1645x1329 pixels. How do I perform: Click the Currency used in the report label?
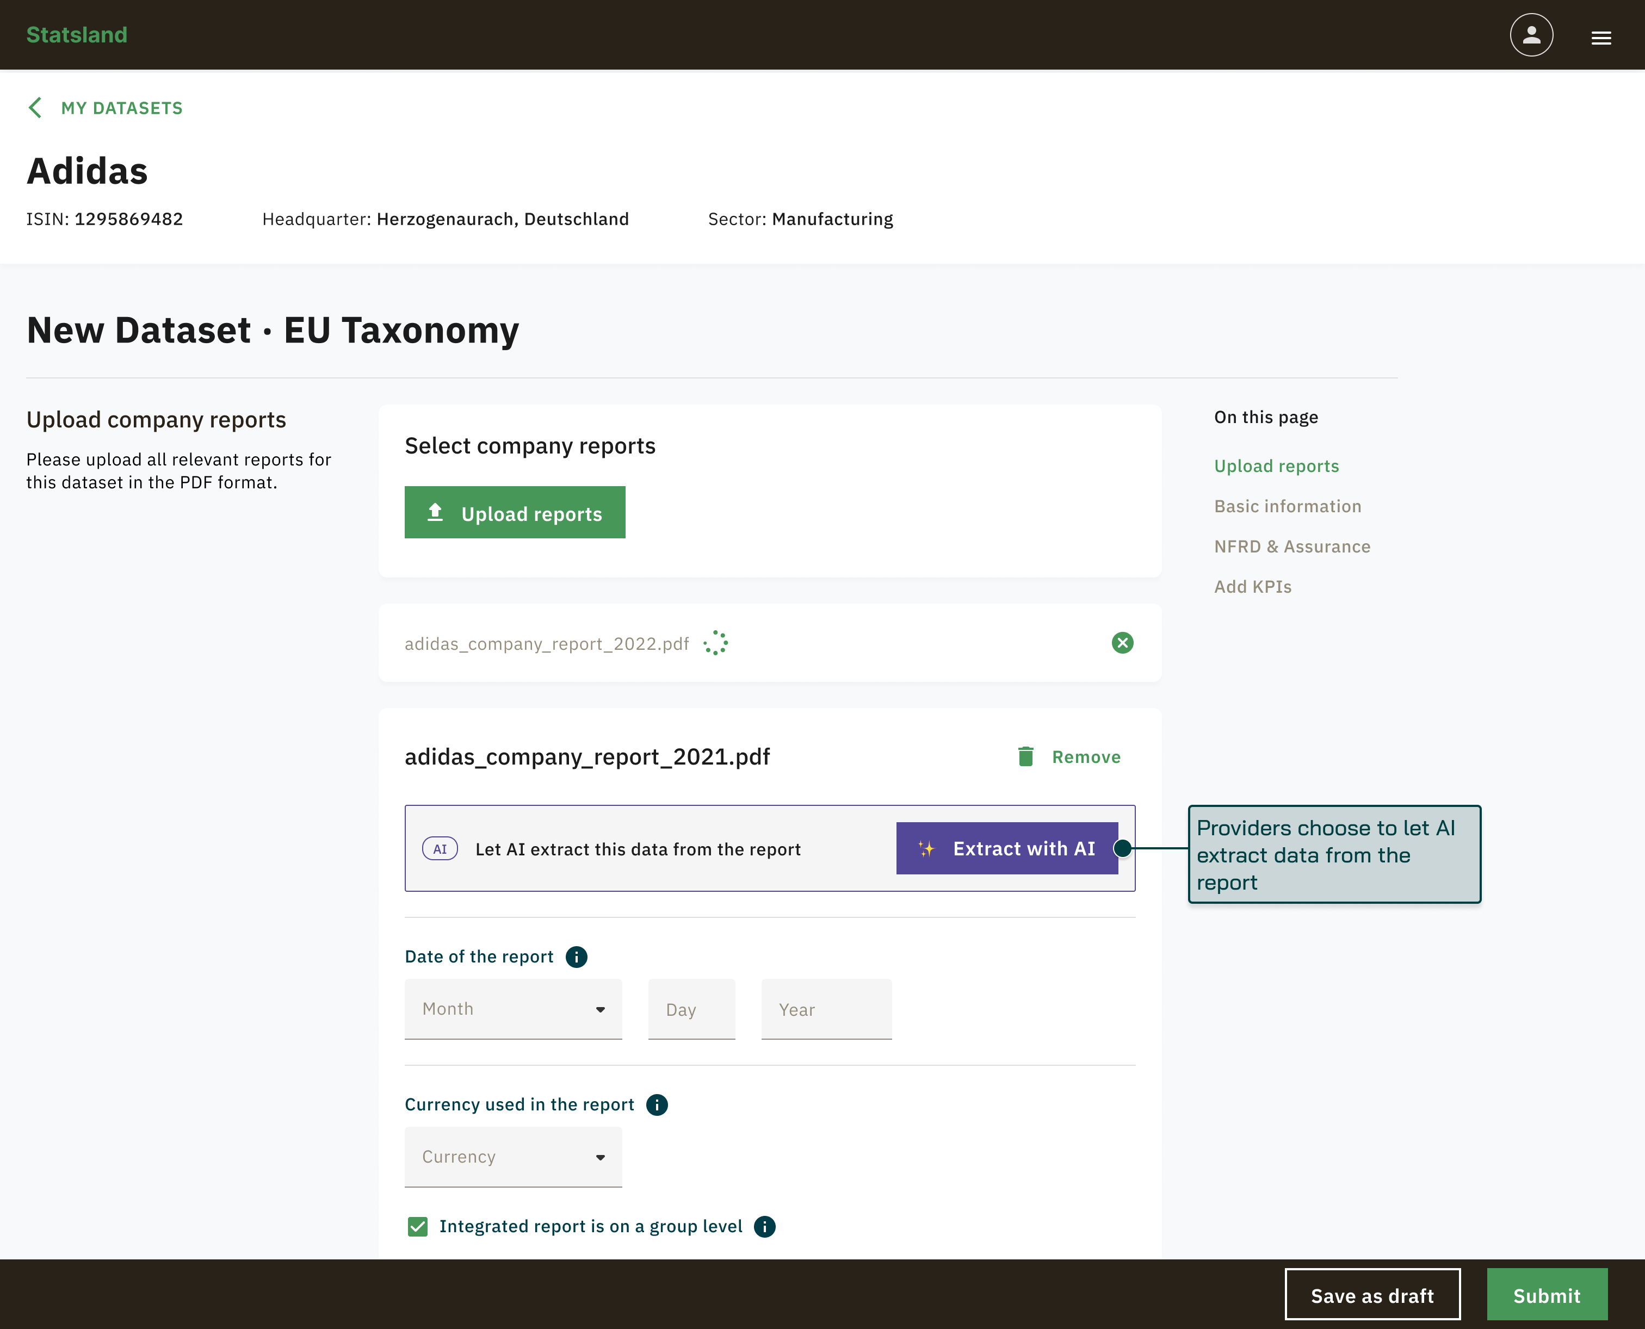click(x=520, y=1105)
